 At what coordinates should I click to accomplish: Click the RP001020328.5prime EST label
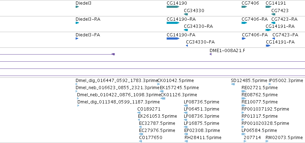[265, 123]
